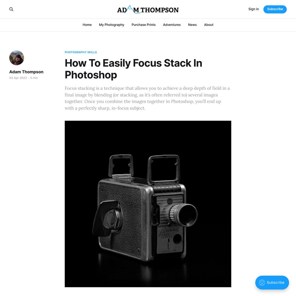Open the Home navigation item

87,25
